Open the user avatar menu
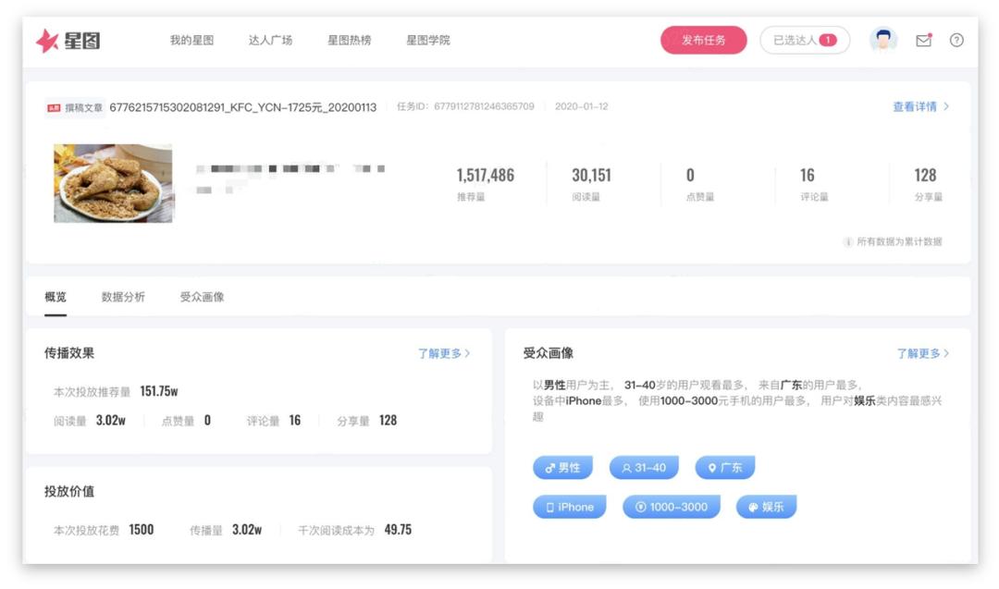This screenshot has height=589, width=999. coord(882,41)
